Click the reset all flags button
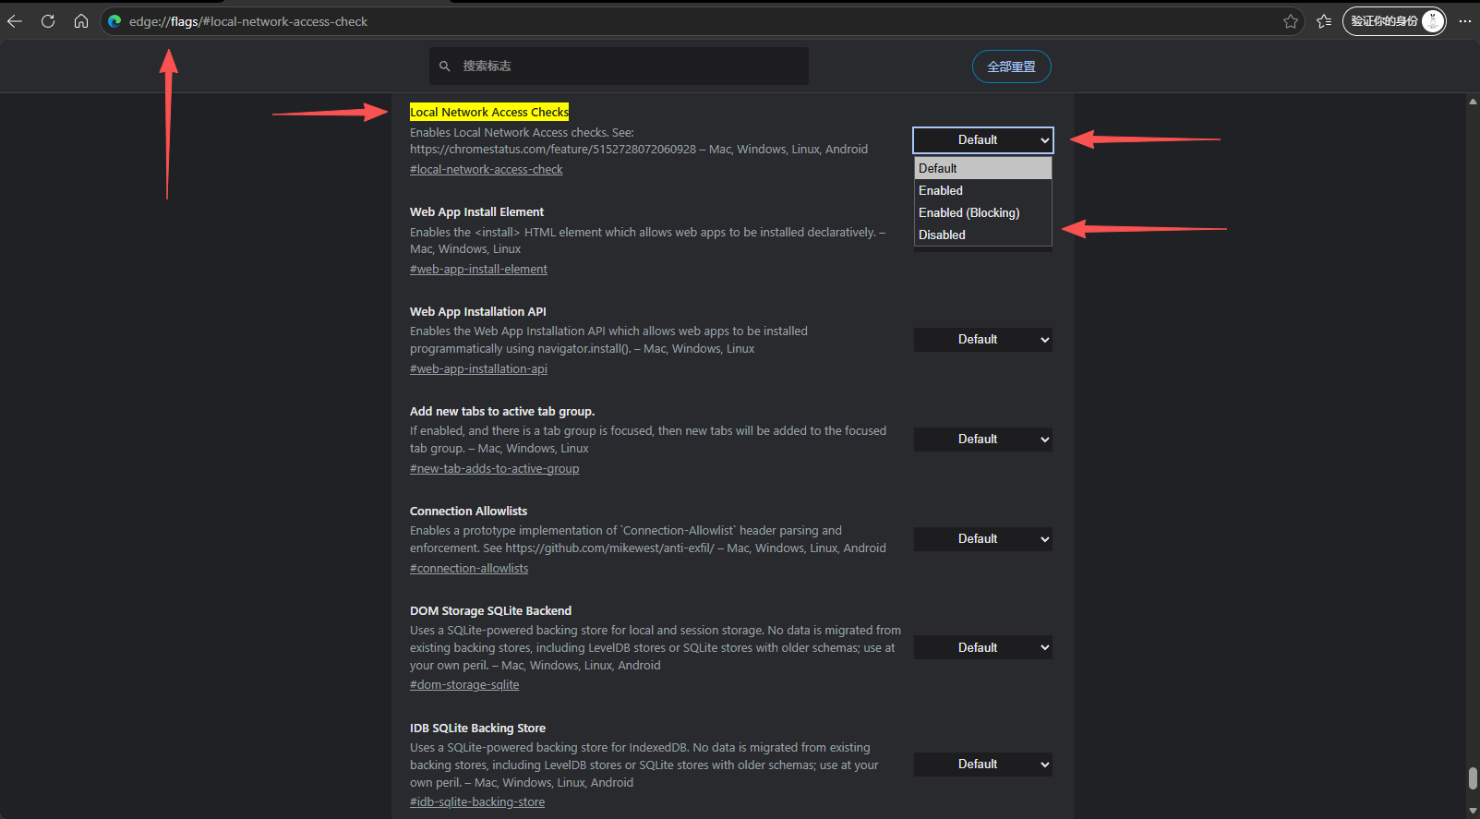The image size is (1480, 819). [1011, 66]
